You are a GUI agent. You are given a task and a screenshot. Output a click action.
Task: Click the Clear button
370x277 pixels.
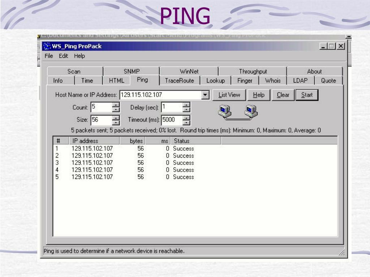point(283,95)
